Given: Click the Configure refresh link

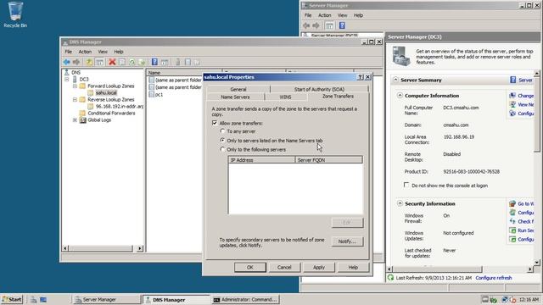Looking at the screenshot, I should pyautogui.click(x=494, y=278).
